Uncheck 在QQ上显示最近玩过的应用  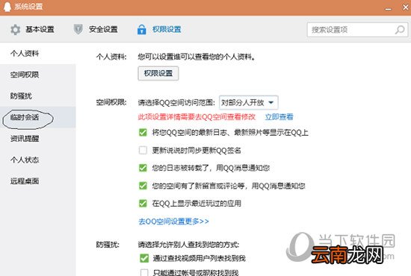pyautogui.click(x=143, y=204)
